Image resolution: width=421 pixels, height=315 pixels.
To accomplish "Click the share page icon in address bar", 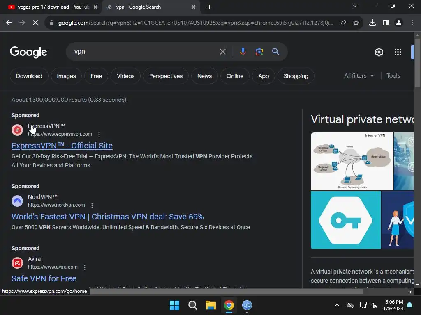I will click(x=343, y=23).
